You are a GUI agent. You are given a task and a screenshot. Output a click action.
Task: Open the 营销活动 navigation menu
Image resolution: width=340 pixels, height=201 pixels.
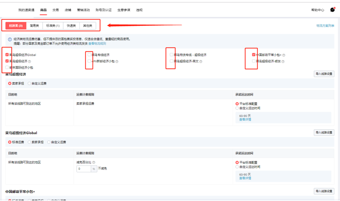click(x=84, y=10)
